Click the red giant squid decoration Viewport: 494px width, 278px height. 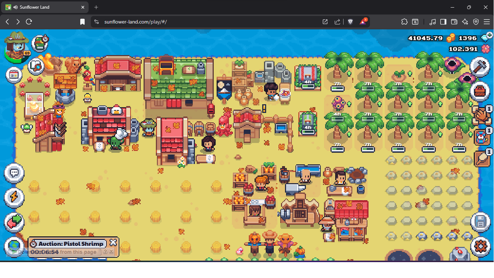point(224,124)
